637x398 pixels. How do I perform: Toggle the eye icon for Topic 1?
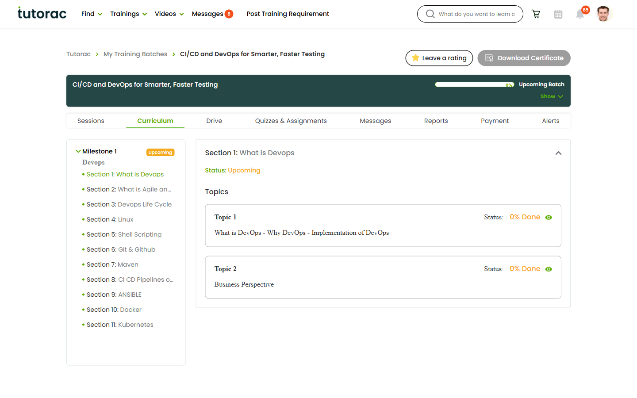point(549,217)
